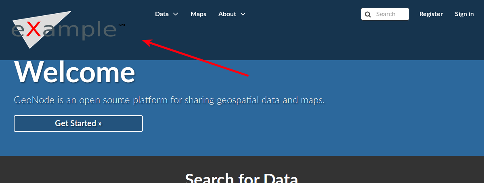Open the Sign in link
Viewport: 484px width, 183px height.
(464, 14)
